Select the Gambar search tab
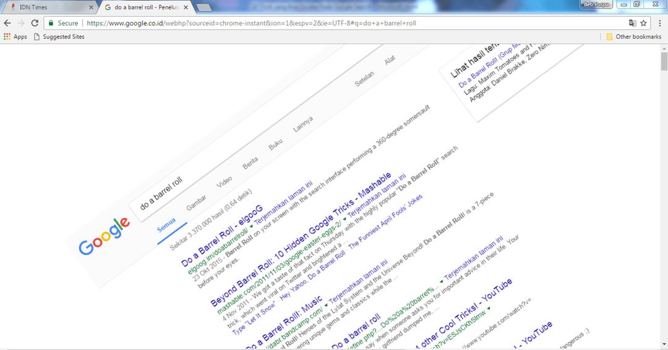 [197, 202]
